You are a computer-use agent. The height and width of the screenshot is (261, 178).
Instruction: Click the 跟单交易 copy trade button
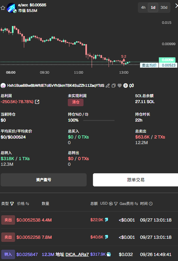[x=135, y=180]
